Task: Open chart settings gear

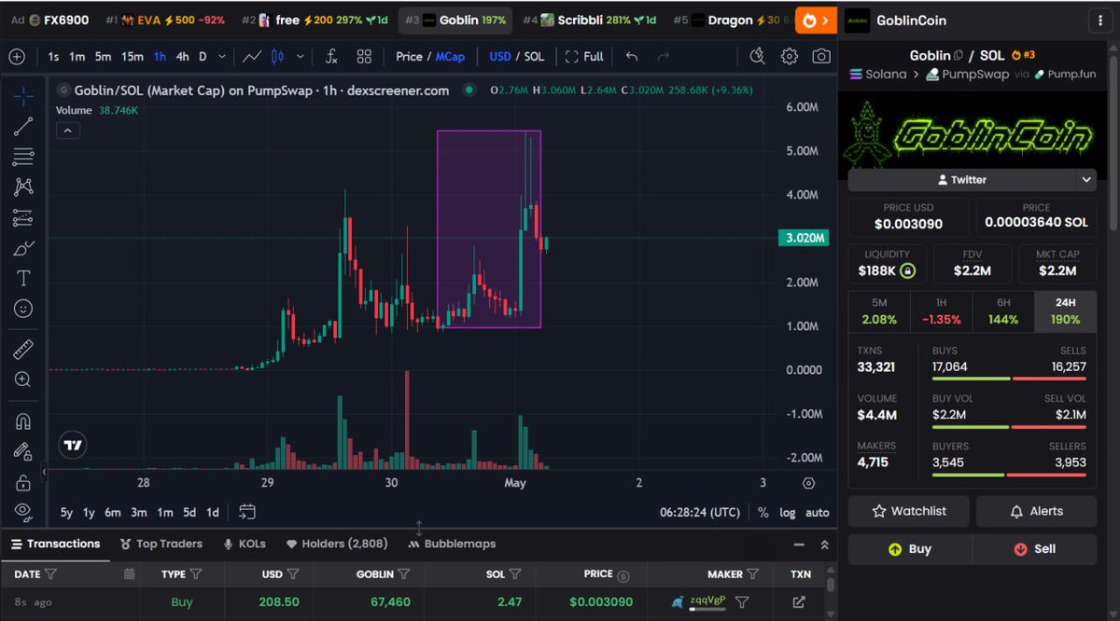Action: pyautogui.click(x=790, y=56)
